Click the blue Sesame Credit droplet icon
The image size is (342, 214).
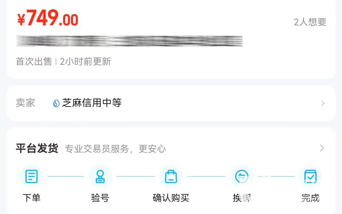[x=56, y=103]
